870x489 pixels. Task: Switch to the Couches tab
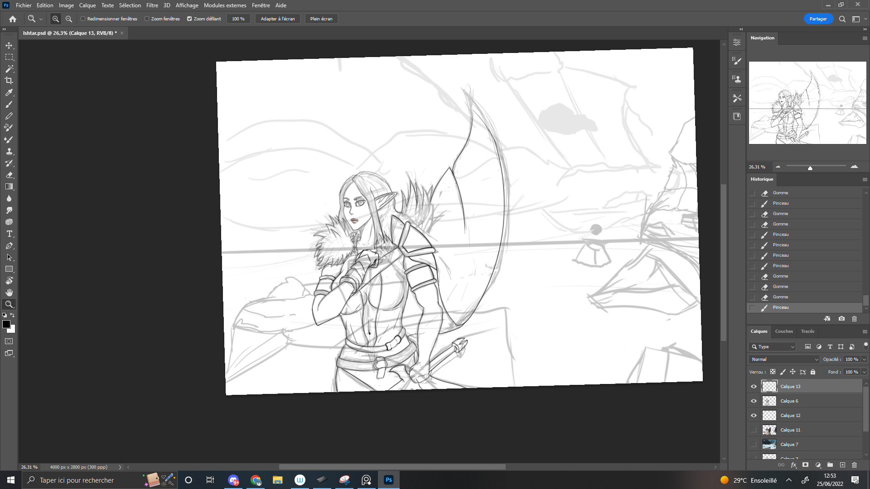point(783,331)
